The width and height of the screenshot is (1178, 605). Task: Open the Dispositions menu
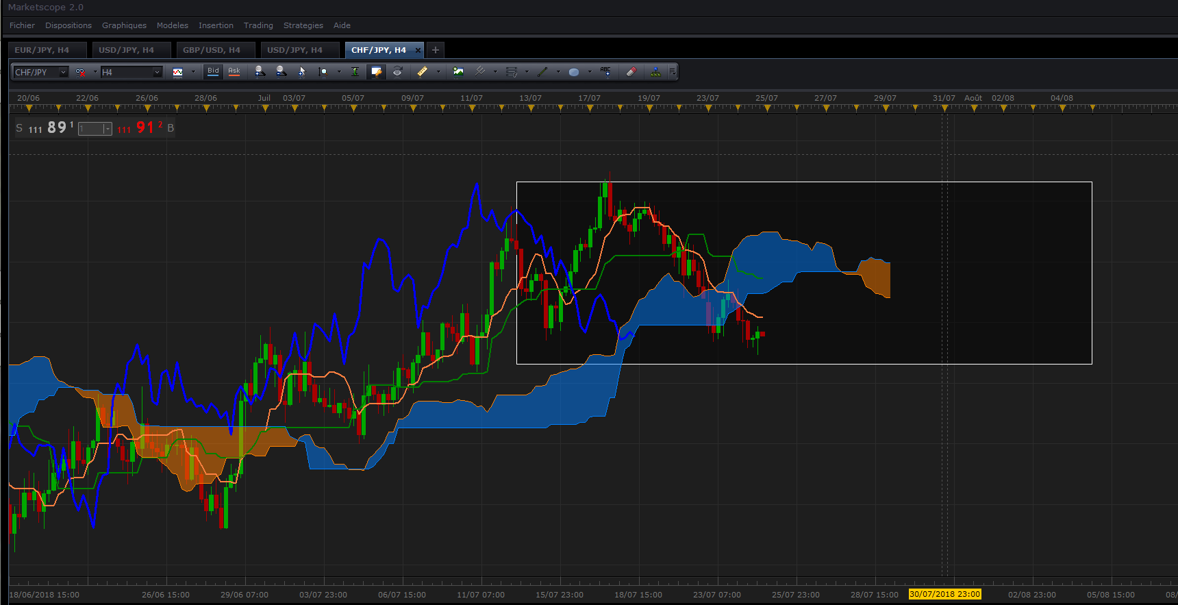(x=68, y=25)
